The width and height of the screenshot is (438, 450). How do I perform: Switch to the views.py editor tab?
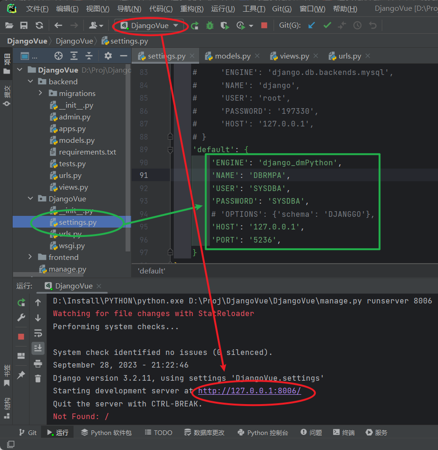295,56
